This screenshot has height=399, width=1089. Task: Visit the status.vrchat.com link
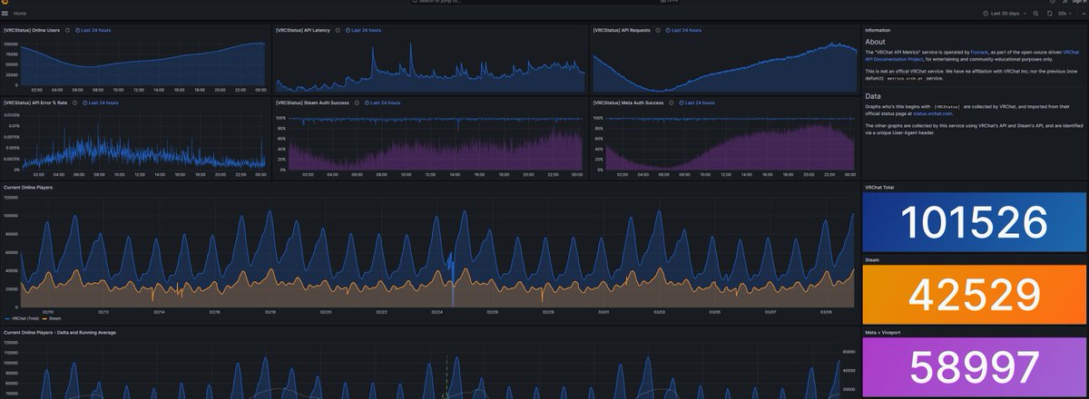pyautogui.click(x=932, y=113)
